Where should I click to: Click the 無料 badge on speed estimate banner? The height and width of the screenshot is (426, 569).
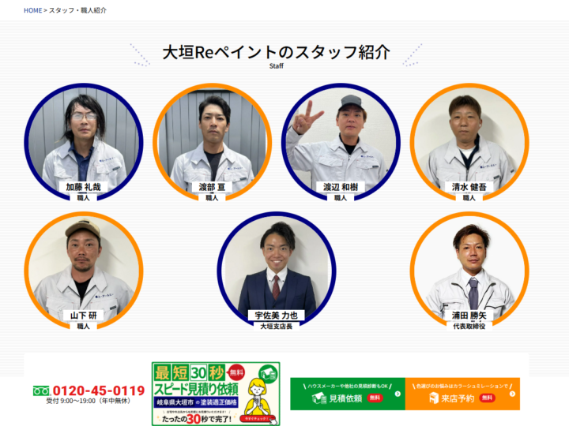pos(236,372)
